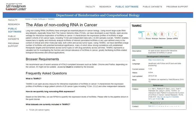The image size is (196, 115).
Task: Click the MD Anderson Cancer Center logo
Action: click(16, 7)
